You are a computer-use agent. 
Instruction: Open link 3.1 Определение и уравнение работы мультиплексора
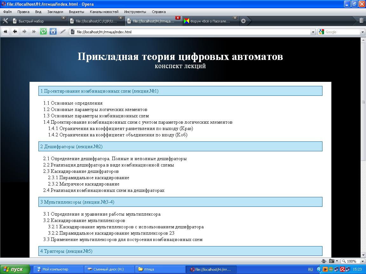point(102,214)
